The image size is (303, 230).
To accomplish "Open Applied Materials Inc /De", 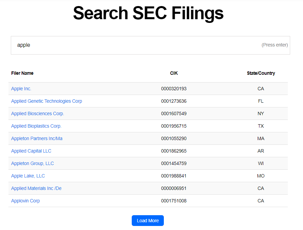I will 36,188.
